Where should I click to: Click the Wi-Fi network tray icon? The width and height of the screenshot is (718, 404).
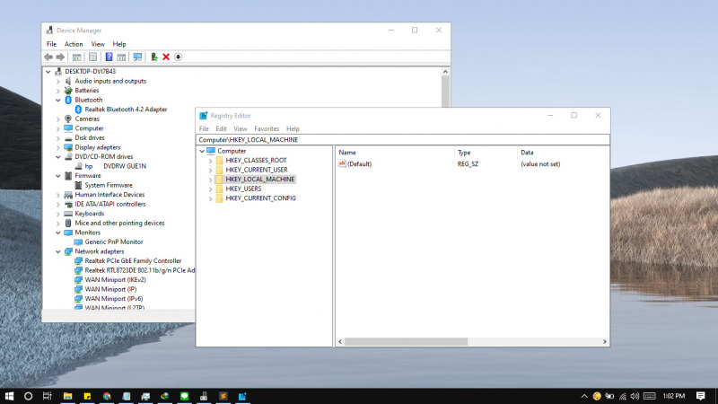(x=623, y=396)
